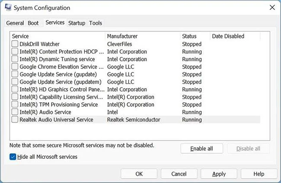Click Running status of Intel(R) Dynamic Tuning service

[x=192, y=59]
